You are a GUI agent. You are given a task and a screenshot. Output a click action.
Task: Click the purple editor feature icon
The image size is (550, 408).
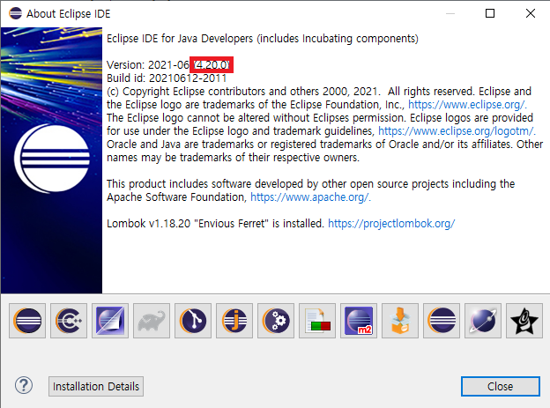coord(110,321)
